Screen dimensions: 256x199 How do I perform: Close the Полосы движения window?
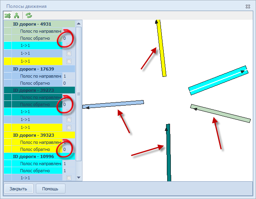[247, 6]
